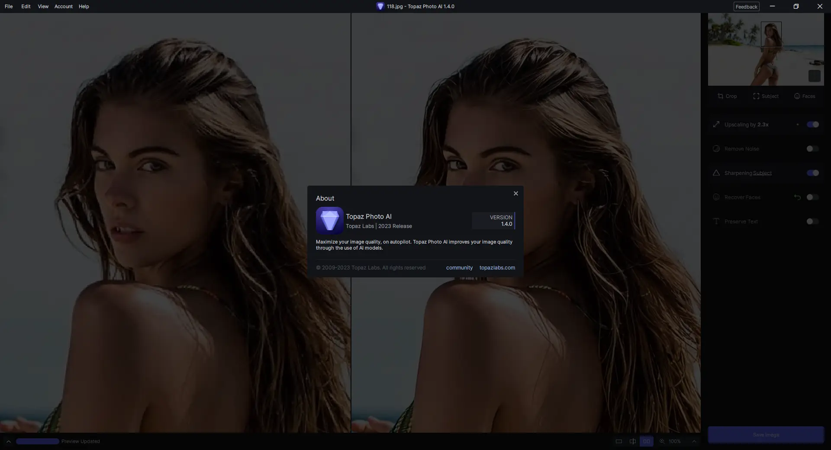Screen dimensions: 831x450
Task: Disable the Sharpening toggle
Action: tap(813, 173)
